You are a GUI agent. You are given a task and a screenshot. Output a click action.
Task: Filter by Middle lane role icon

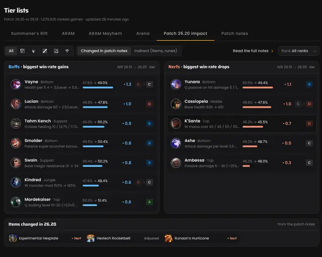coord(45,51)
